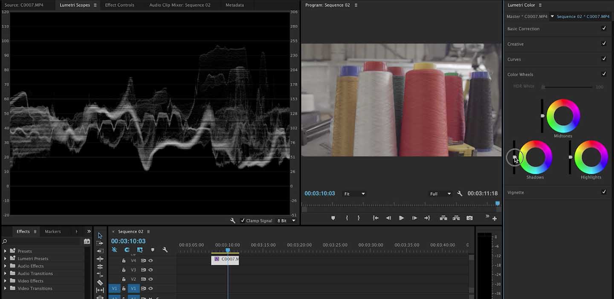Viewport: 614px width, 299px height.
Task: Hide the V3 track output eye icon
Action: [150, 270]
